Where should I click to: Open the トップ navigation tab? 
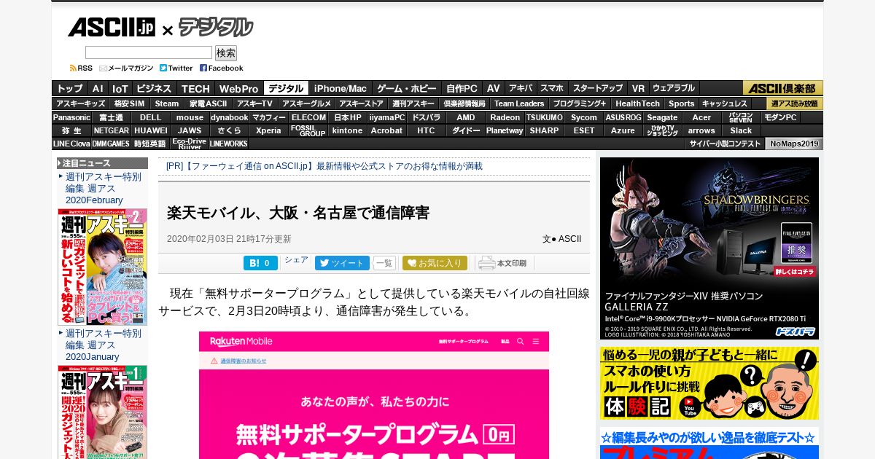coord(70,88)
